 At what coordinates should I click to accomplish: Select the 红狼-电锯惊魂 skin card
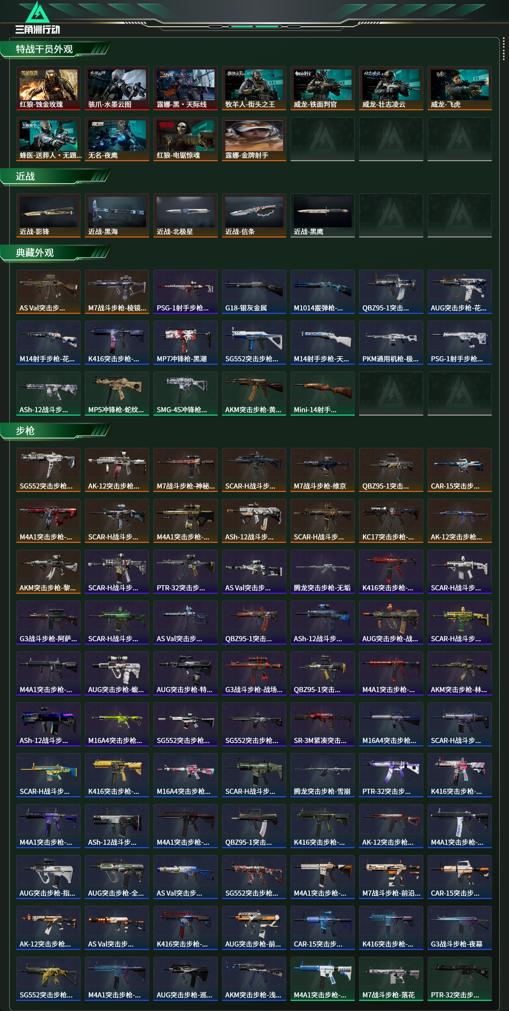[185, 139]
